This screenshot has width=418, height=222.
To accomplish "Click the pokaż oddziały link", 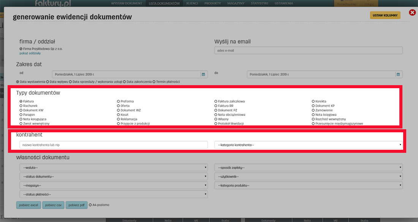I will (30, 53).
